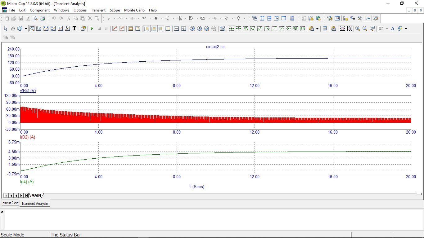
Task: Toggle the analysis plot window button
Action: (368, 18)
